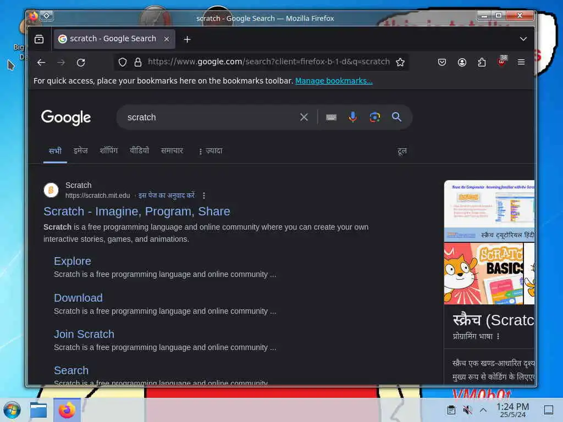Go back to previous page

[x=41, y=63]
